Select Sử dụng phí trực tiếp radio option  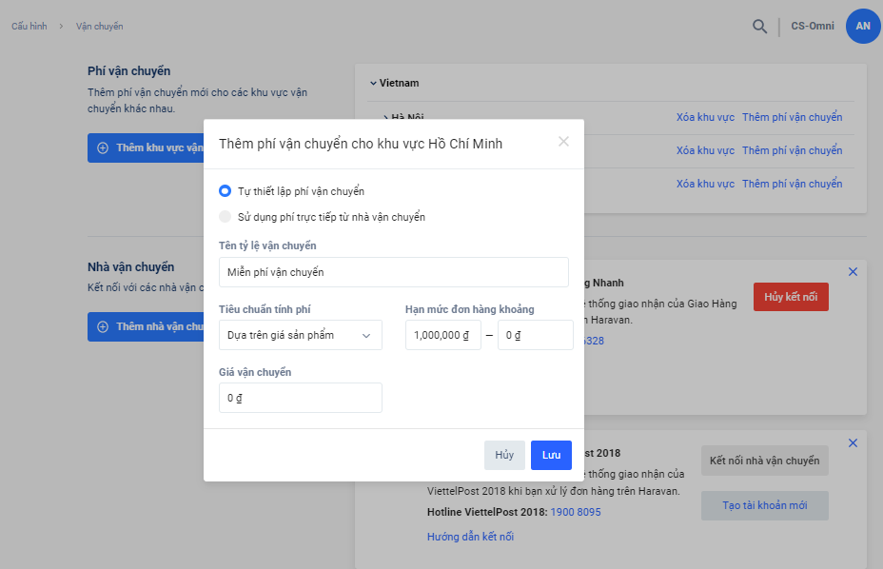coord(226,217)
